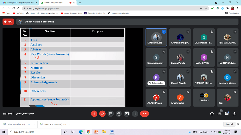The width and height of the screenshot is (241, 135).
Task: Toggle closed captions button
Action: click(x=111, y=113)
